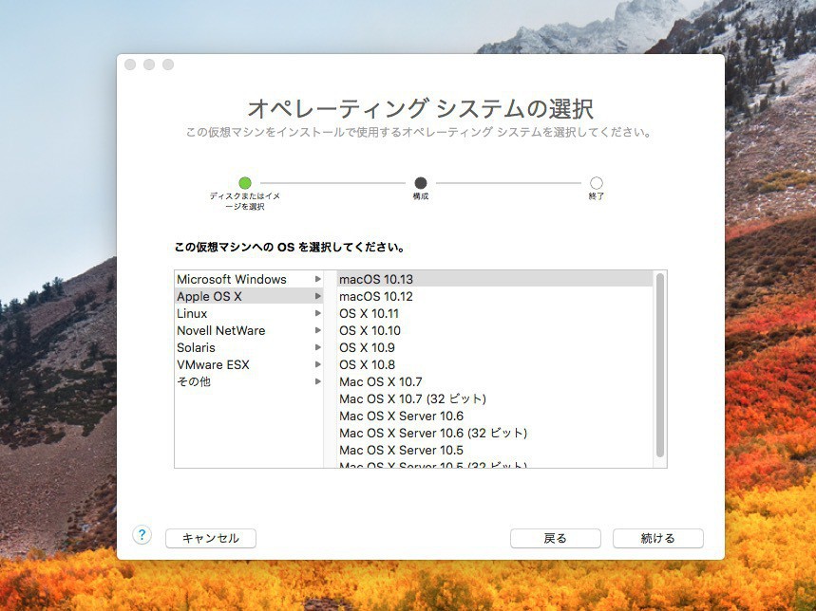Expand arrow next to その他
This screenshot has height=611, width=816.
click(317, 381)
